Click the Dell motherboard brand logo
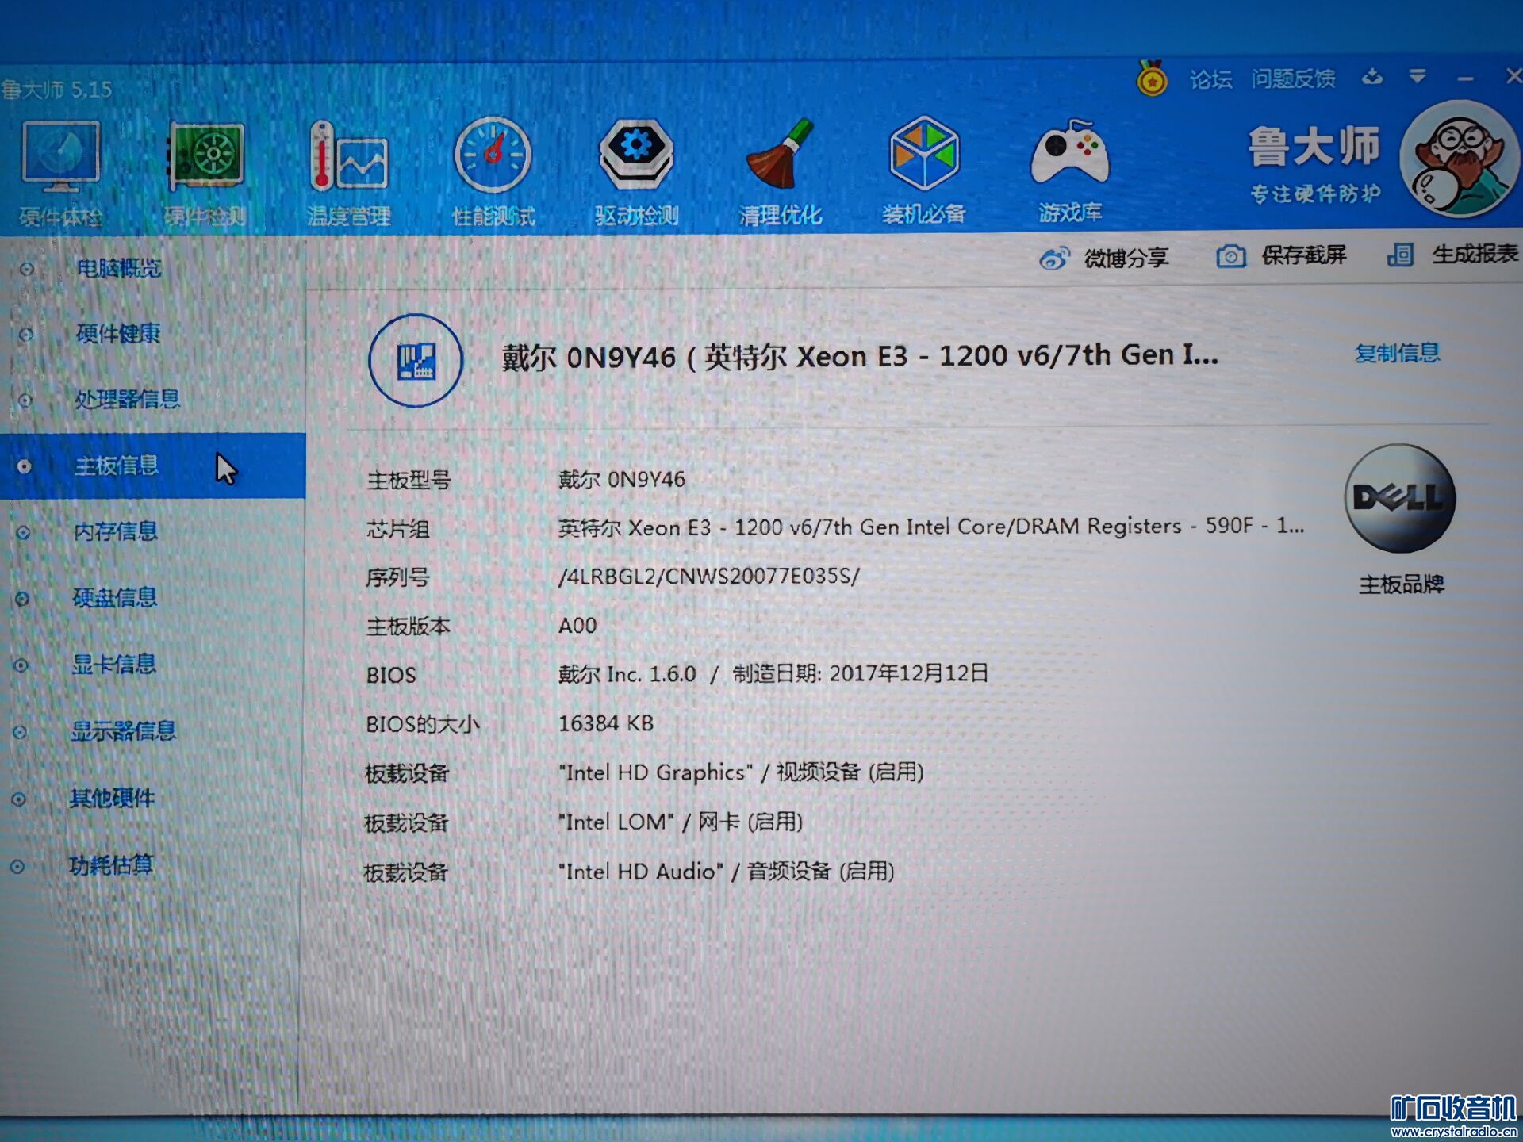Image resolution: width=1523 pixels, height=1142 pixels. point(1400,498)
